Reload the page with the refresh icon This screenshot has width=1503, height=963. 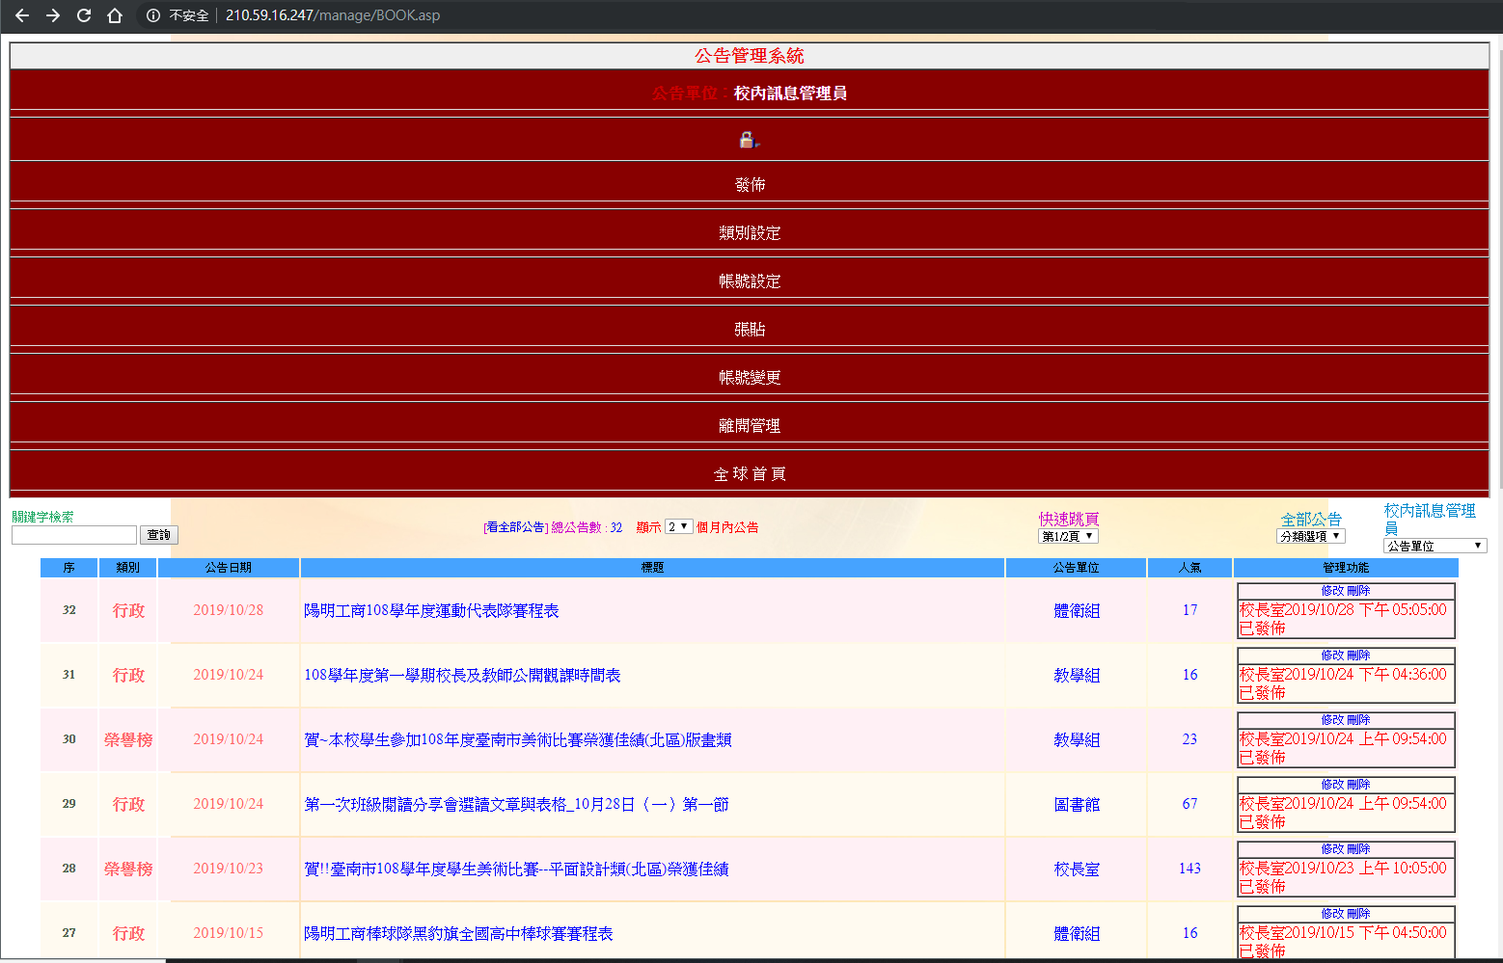(x=84, y=15)
